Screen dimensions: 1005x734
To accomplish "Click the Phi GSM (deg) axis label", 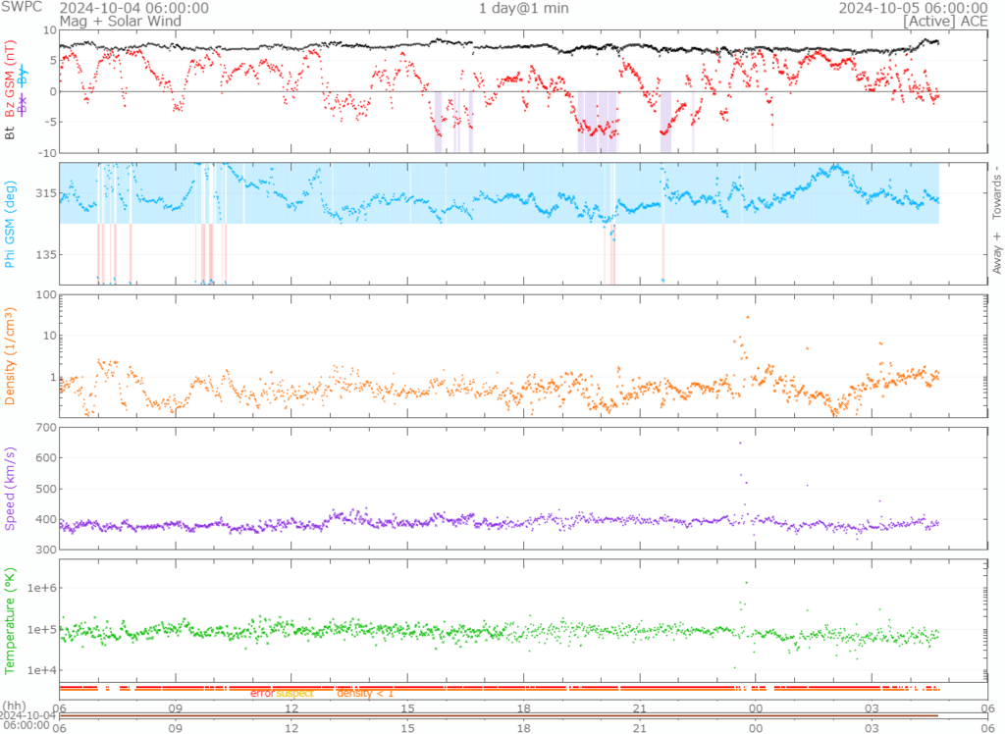I will pyautogui.click(x=12, y=224).
